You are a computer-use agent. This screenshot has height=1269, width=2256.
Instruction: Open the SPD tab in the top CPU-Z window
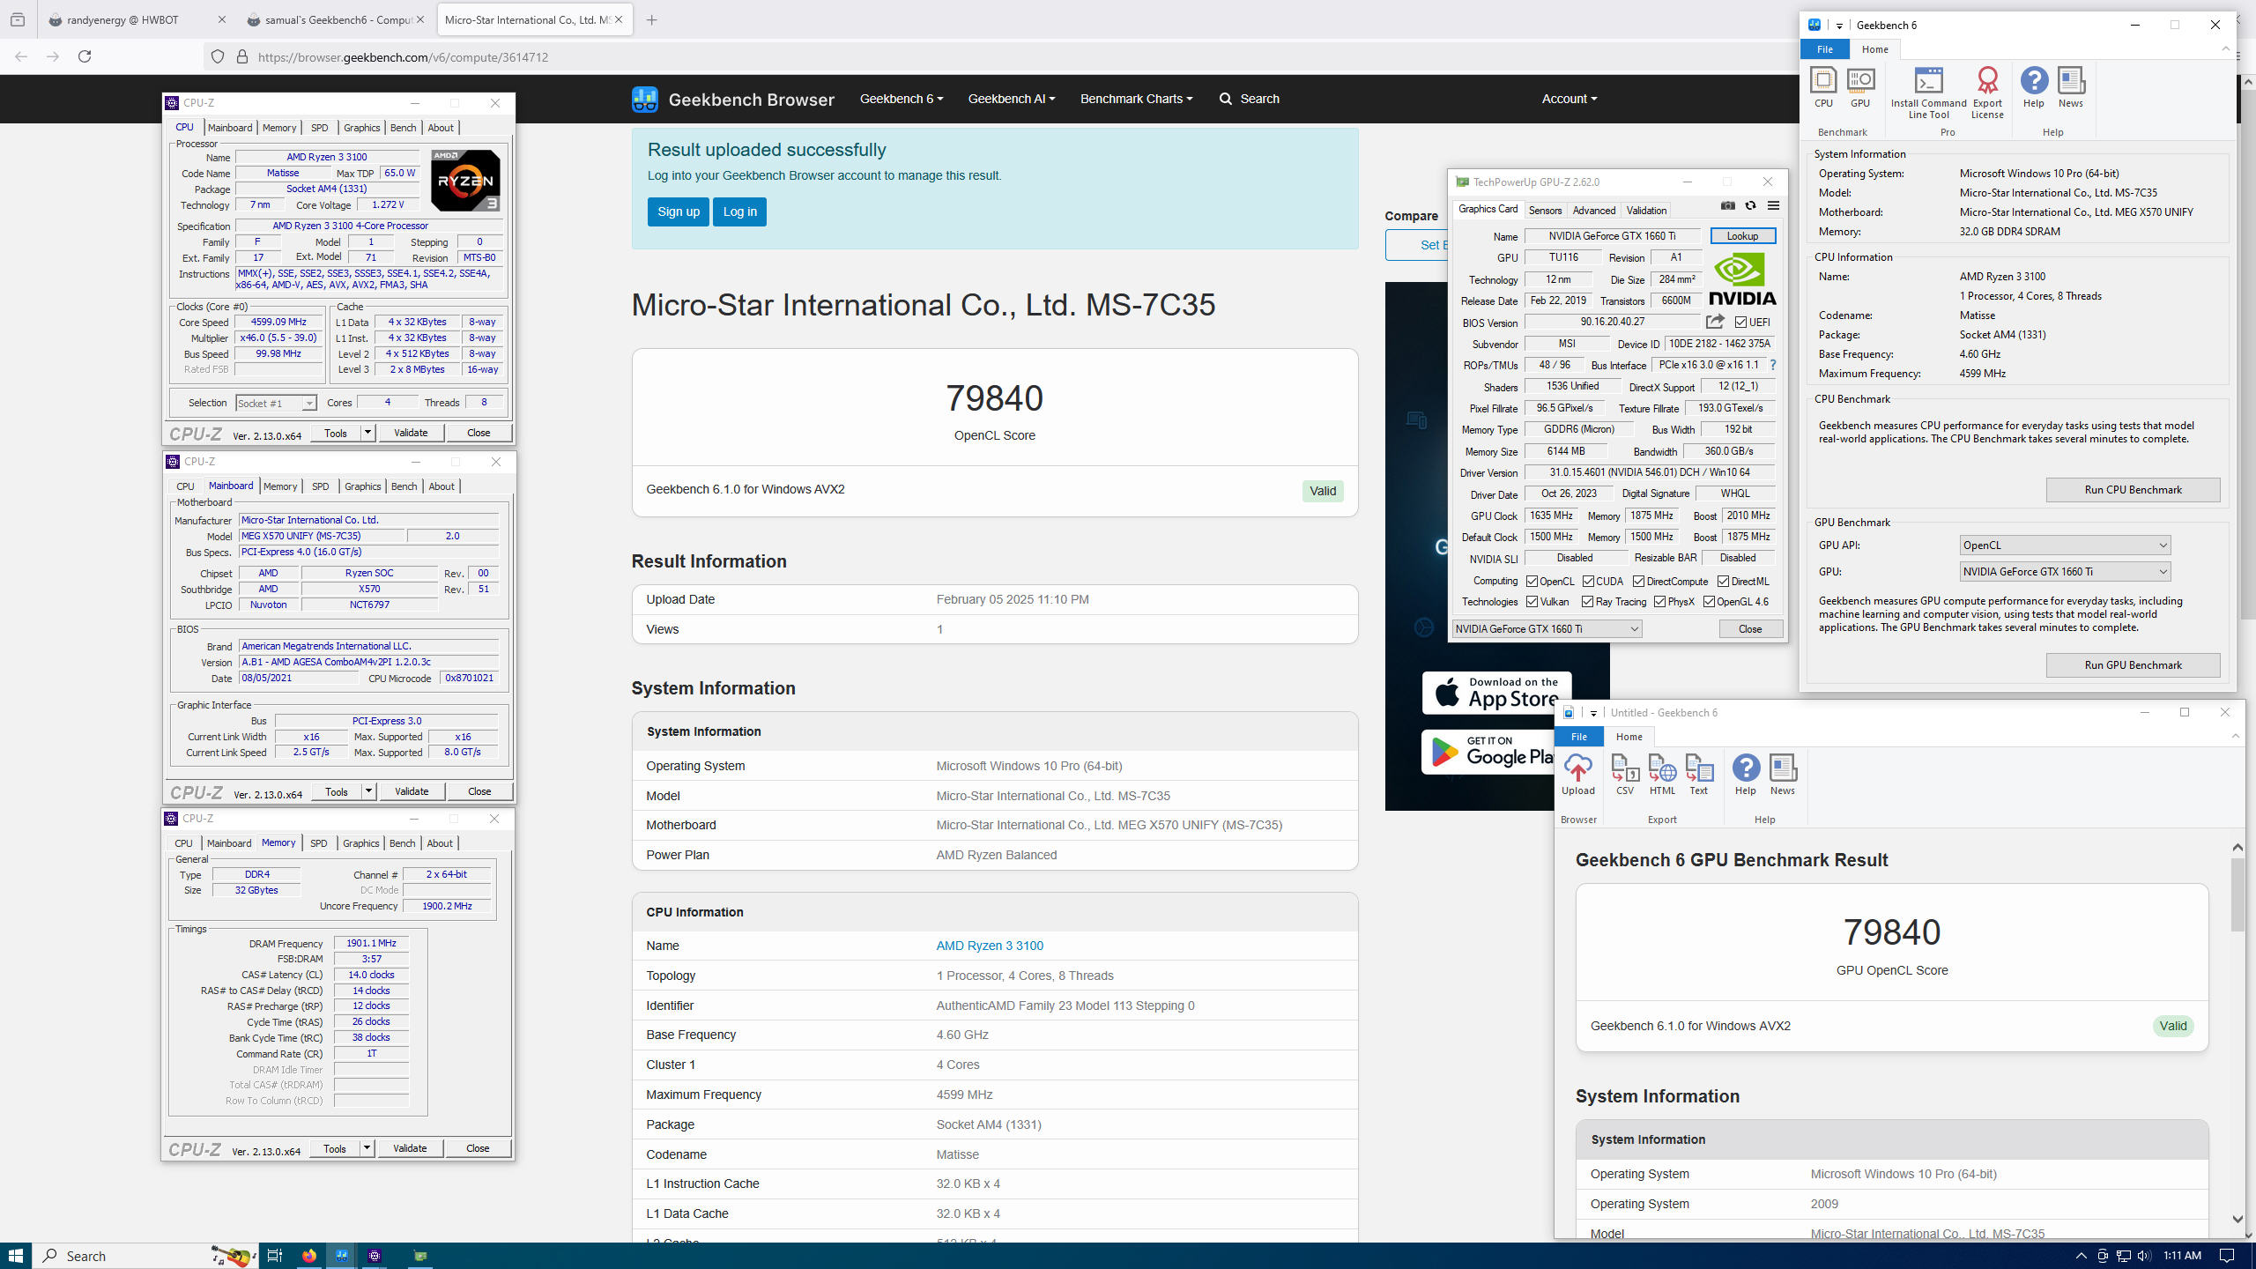click(319, 128)
